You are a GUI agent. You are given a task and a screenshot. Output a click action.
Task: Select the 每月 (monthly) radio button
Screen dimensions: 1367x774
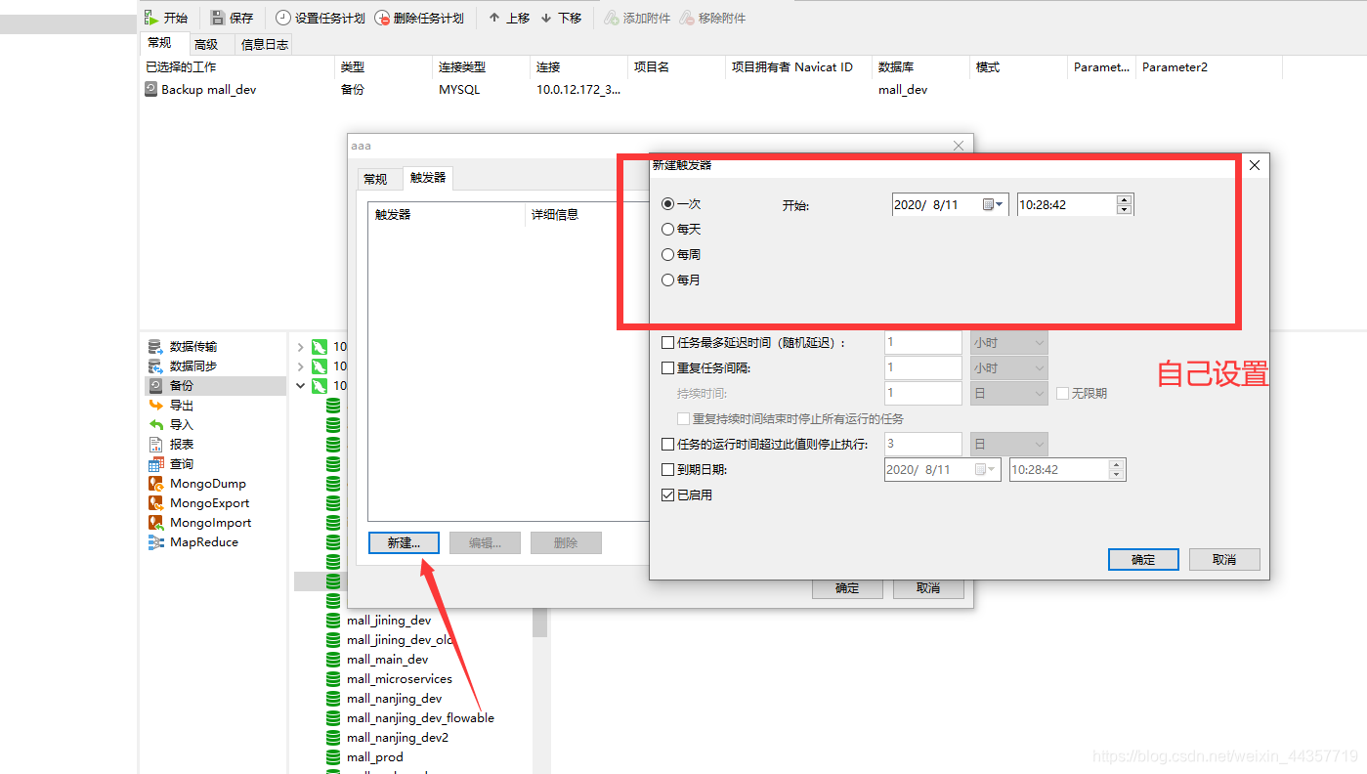coord(668,280)
